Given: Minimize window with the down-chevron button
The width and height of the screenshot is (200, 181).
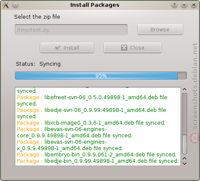Looking at the screenshot, I should click(x=184, y=5).
